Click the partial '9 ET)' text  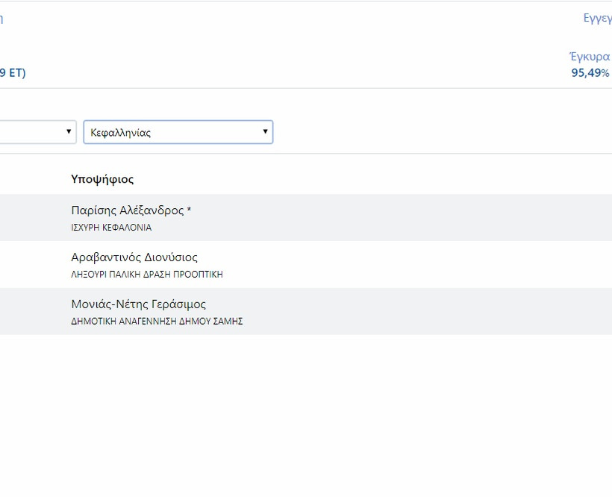coord(12,72)
